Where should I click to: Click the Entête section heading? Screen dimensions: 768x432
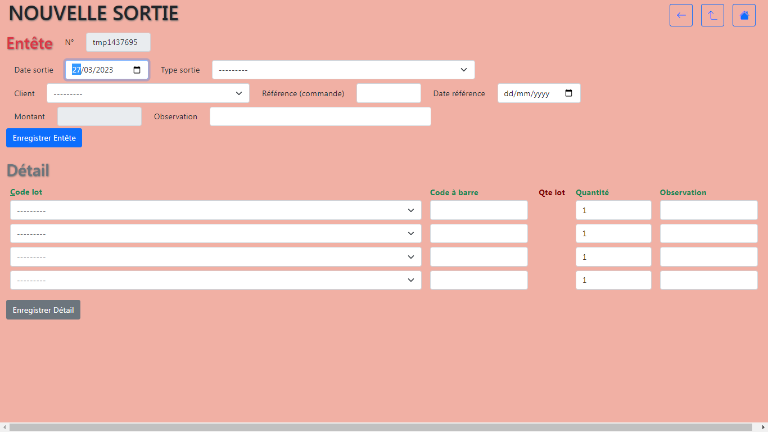(x=30, y=43)
